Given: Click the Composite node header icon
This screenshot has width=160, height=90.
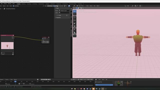Looking at the screenshot, I should click(x=49, y=37).
